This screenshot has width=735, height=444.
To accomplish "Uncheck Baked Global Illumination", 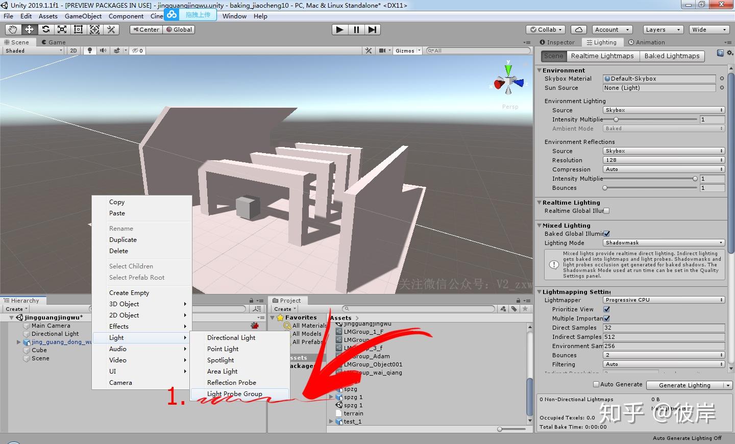I will tap(606, 234).
